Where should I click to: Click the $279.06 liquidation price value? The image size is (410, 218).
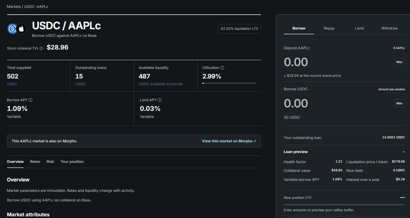pyautogui.click(x=398, y=162)
